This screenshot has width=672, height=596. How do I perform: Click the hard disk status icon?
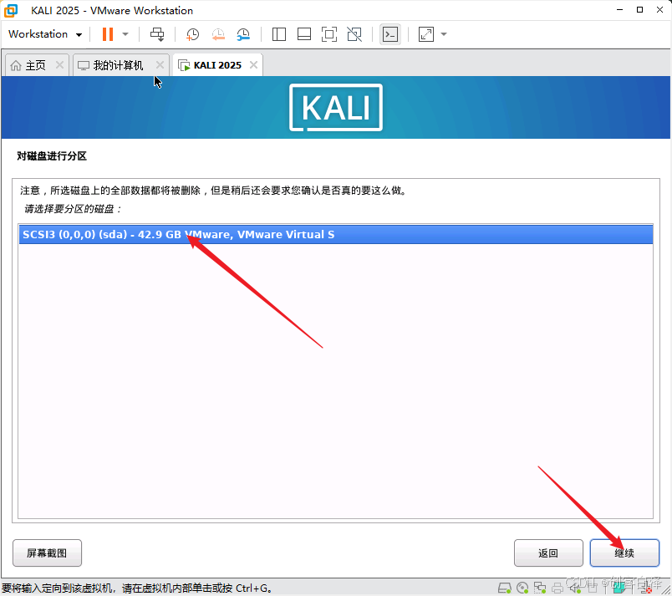point(505,588)
